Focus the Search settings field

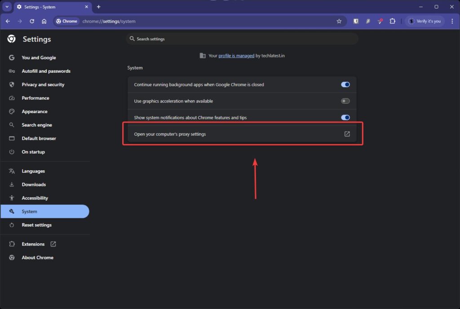242,39
